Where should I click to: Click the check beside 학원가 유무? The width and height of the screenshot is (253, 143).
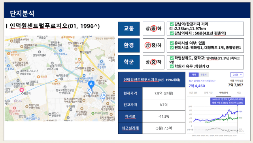[x=172, y=66]
